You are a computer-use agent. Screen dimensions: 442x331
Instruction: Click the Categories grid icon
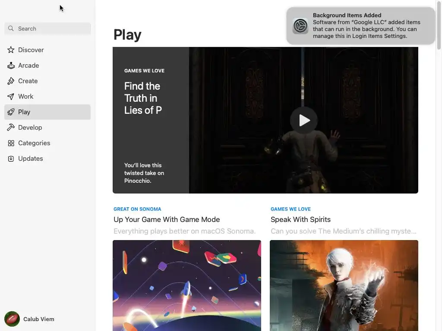click(x=11, y=143)
